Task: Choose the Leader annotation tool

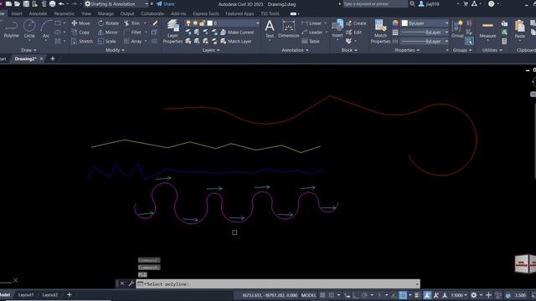Action: tap(312, 33)
